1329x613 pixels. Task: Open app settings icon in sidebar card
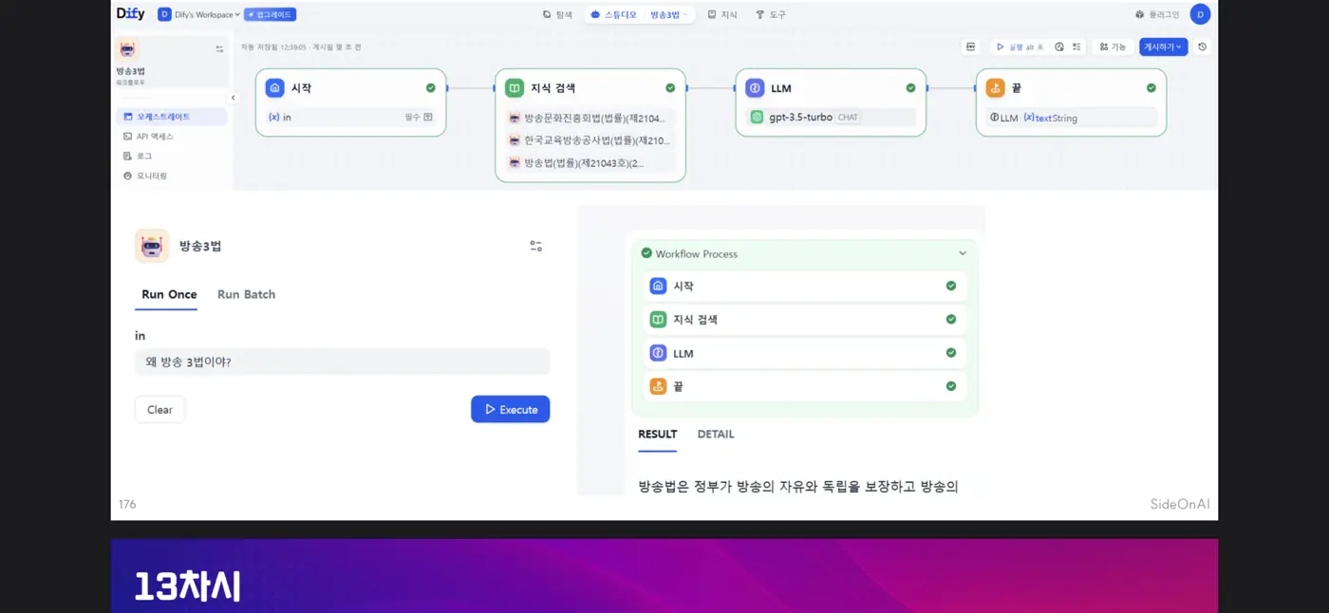pos(219,48)
